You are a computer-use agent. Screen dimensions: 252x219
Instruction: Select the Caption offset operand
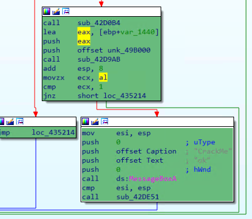click(161, 151)
